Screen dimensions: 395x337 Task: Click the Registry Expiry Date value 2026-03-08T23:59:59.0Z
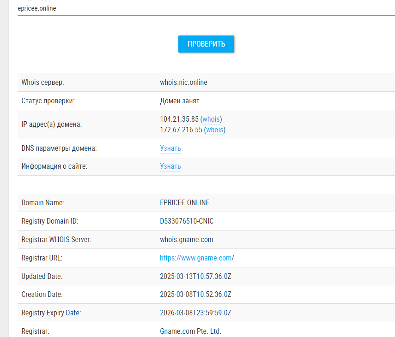(x=195, y=313)
